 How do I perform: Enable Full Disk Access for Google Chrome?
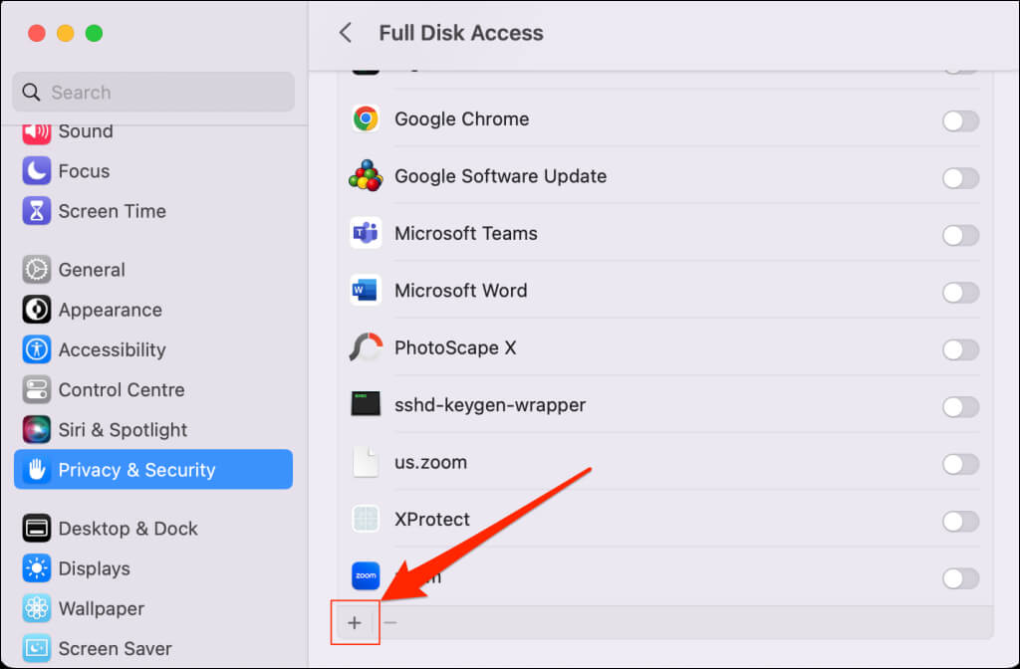[x=960, y=120]
